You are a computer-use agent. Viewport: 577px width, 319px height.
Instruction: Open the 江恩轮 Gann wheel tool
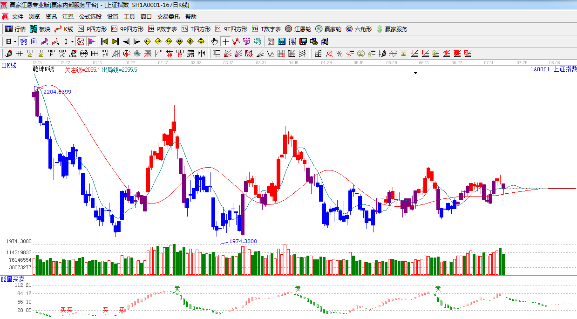tap(298, 29)
